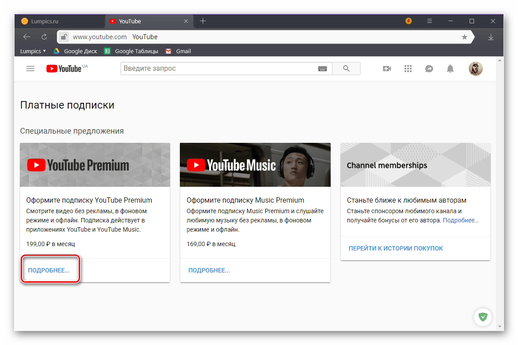Click ПОДРОБНЕЕ under Music Premium card
Viewport: 518px width, 345px height.
point(209,270)
